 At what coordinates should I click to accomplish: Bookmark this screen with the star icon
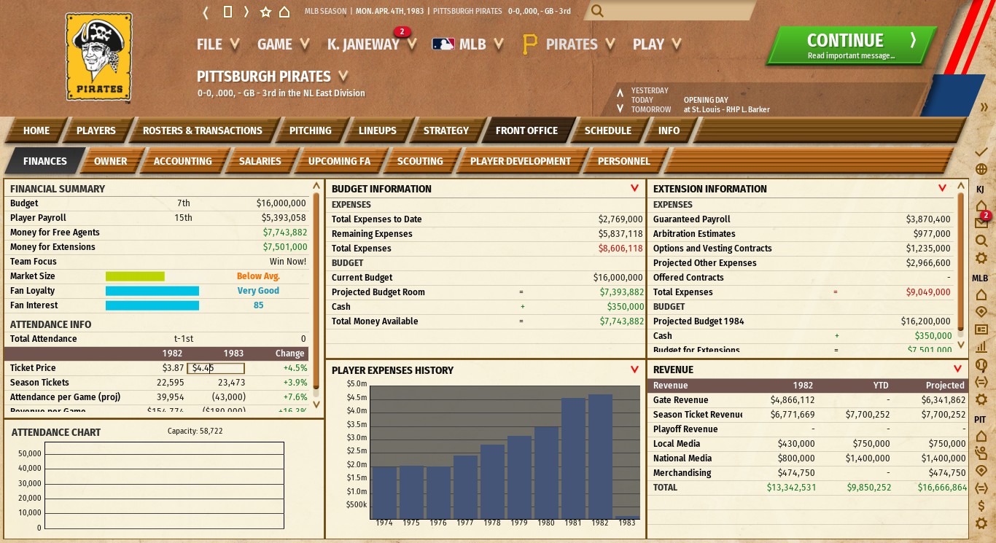coord(265,12)
